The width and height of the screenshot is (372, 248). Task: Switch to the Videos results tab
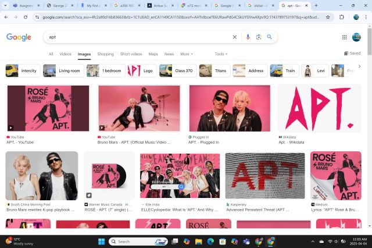tap(66, 54)
